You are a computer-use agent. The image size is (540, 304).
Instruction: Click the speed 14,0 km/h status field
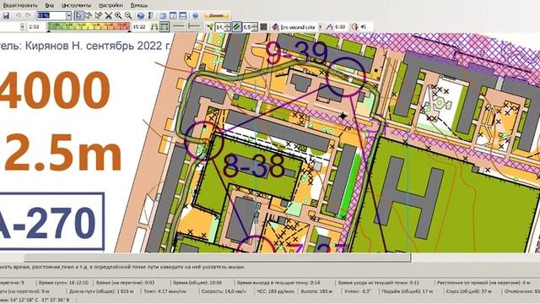(224, 291)
